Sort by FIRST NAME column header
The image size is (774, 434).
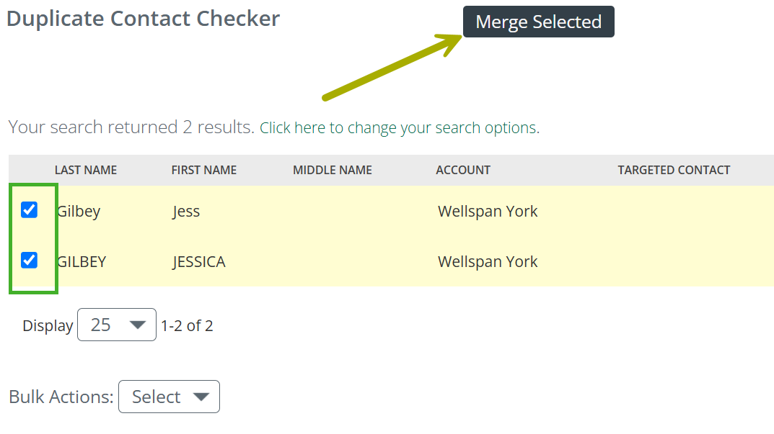(x=204, y=170)
